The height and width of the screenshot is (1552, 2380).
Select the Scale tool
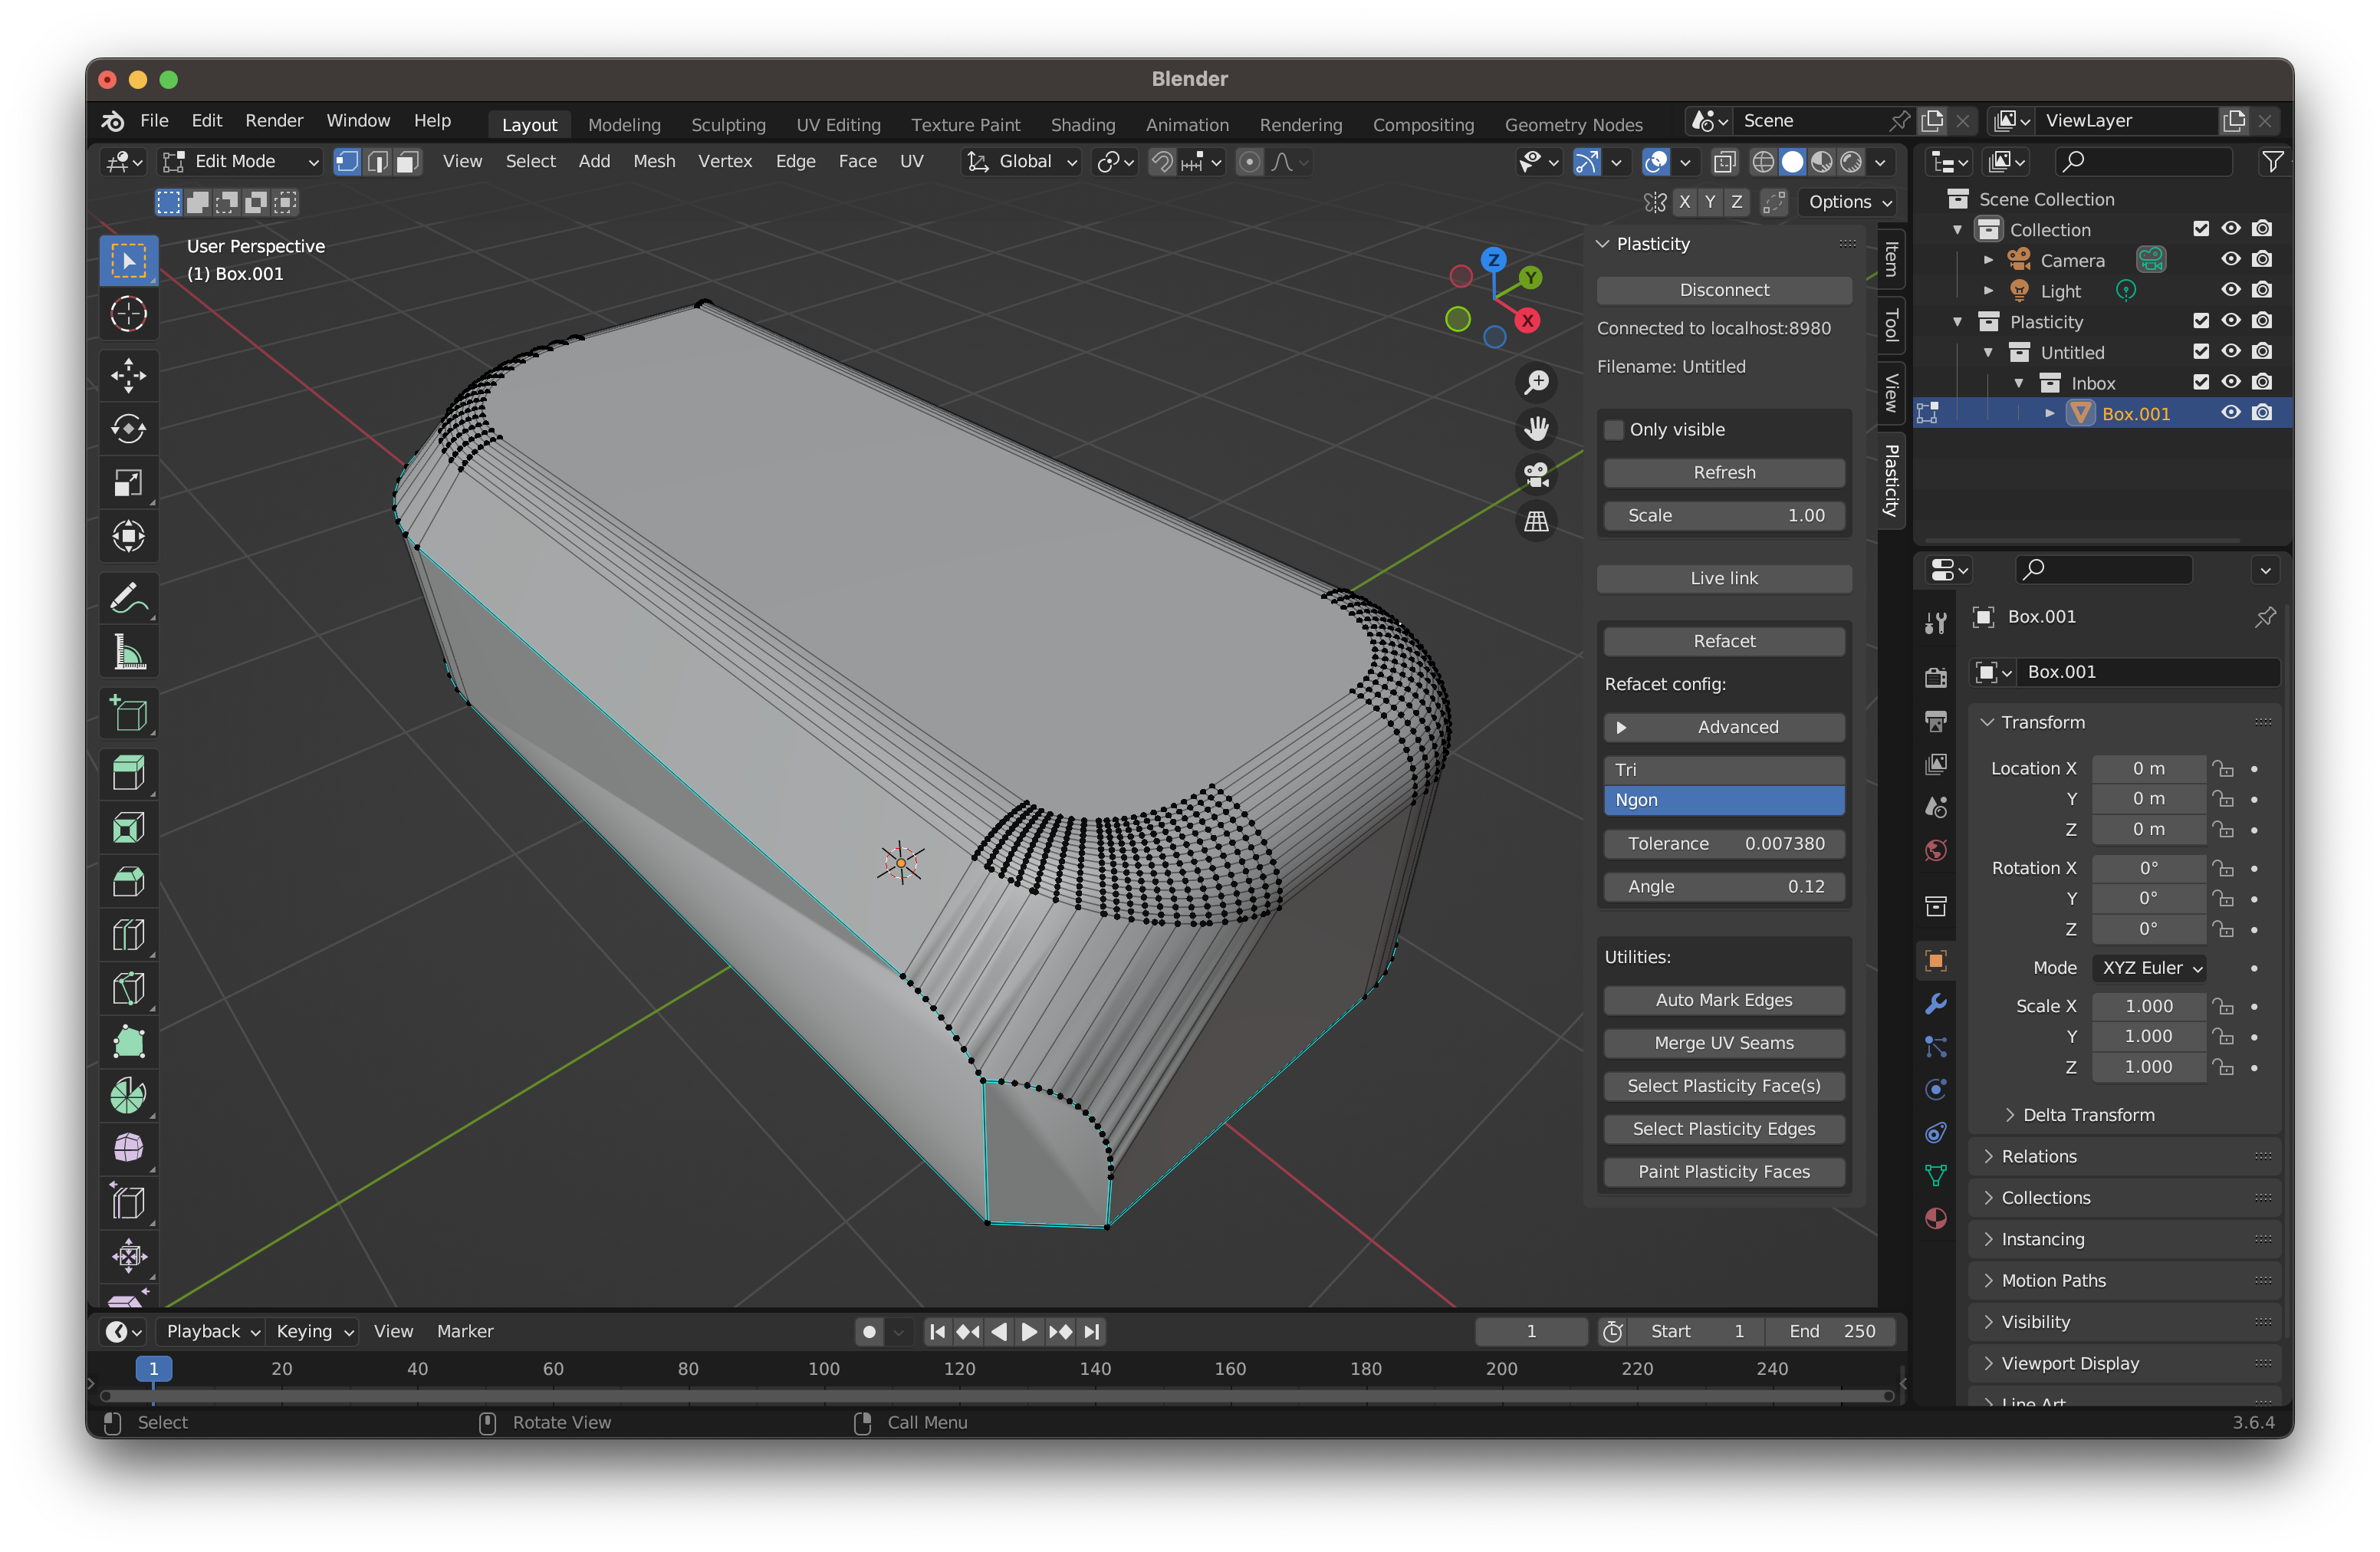pos(128,484)
